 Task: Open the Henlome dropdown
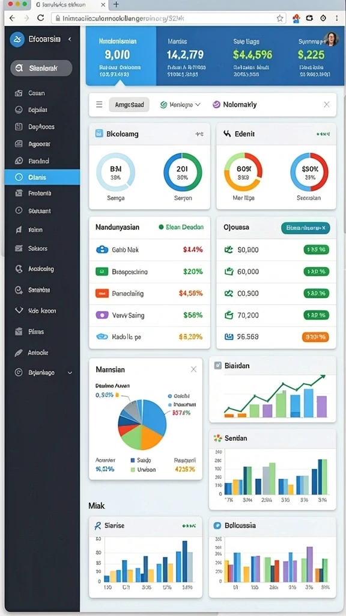pos(180,105)
